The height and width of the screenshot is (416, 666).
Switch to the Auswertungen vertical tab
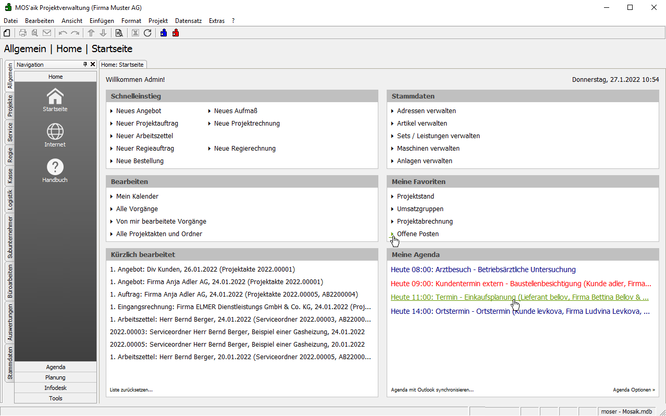pyautogui.click(x=10, y=323)
